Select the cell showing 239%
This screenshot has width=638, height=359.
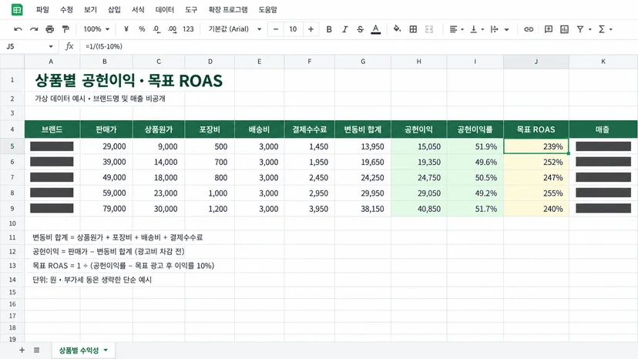coord(536,146)
